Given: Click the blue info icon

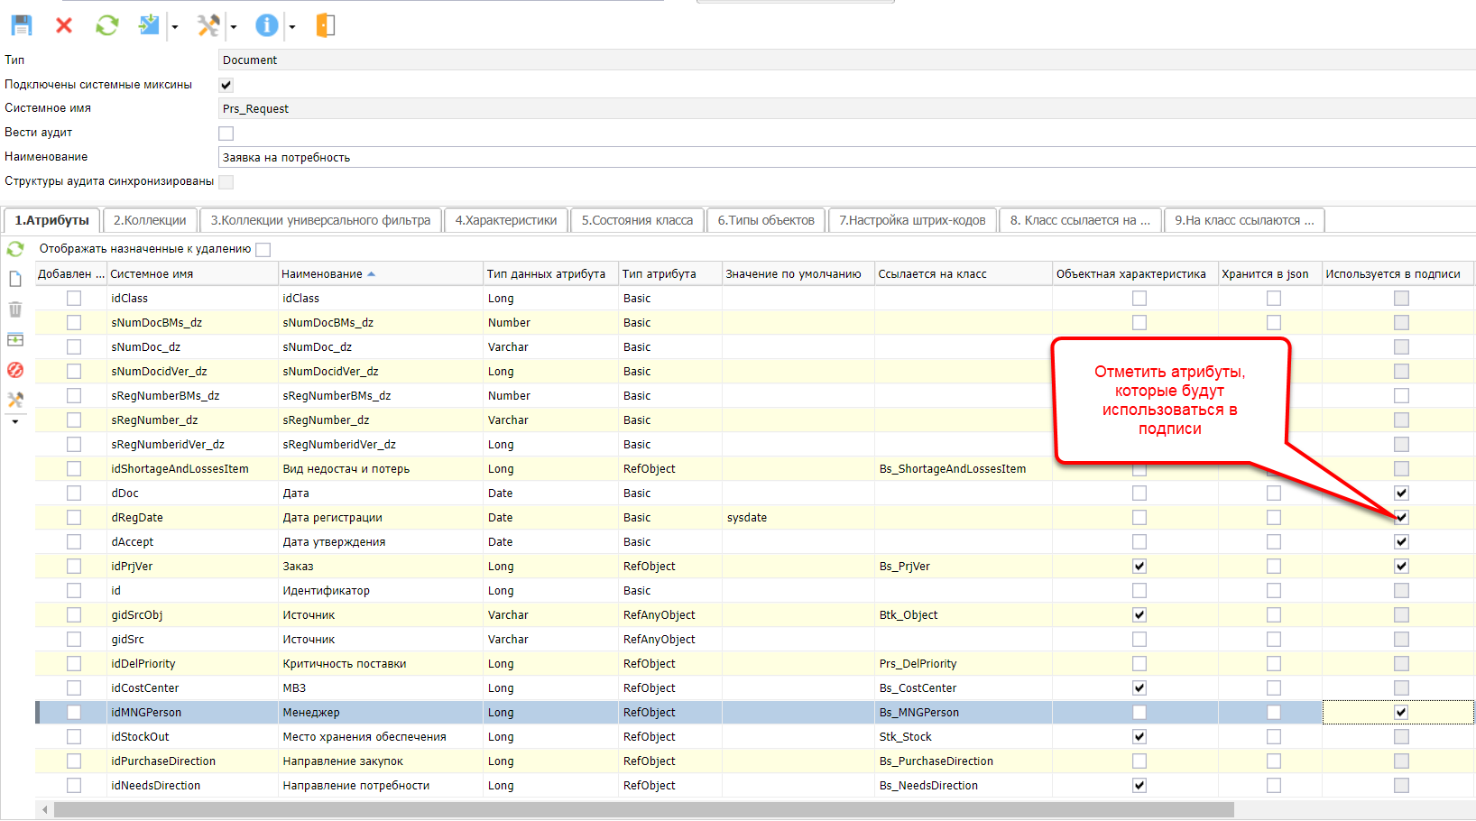Looking at the screenshot, I should point(266,25).
